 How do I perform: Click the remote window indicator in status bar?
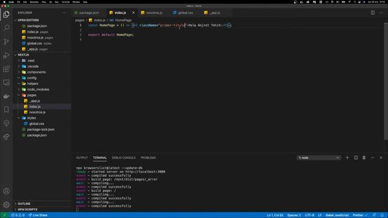pos(4,216)
